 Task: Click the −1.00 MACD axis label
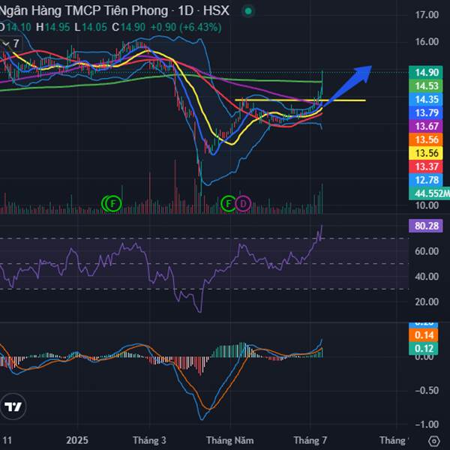(427, 424)
